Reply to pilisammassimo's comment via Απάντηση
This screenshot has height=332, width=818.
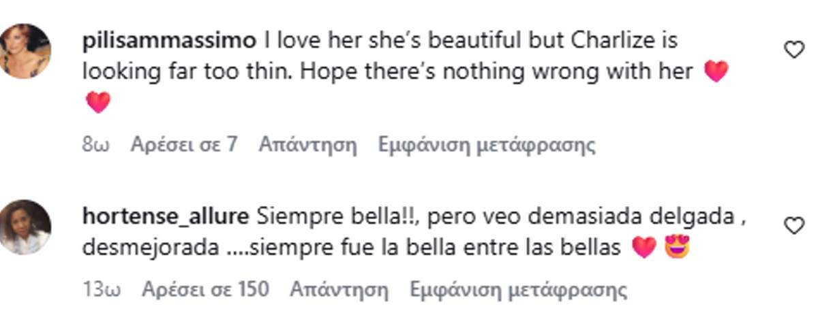[308, 144]
